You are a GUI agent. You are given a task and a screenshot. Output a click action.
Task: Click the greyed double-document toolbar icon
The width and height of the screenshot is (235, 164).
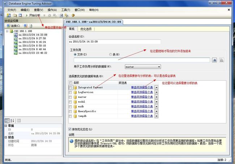click(x=55, y=15)
